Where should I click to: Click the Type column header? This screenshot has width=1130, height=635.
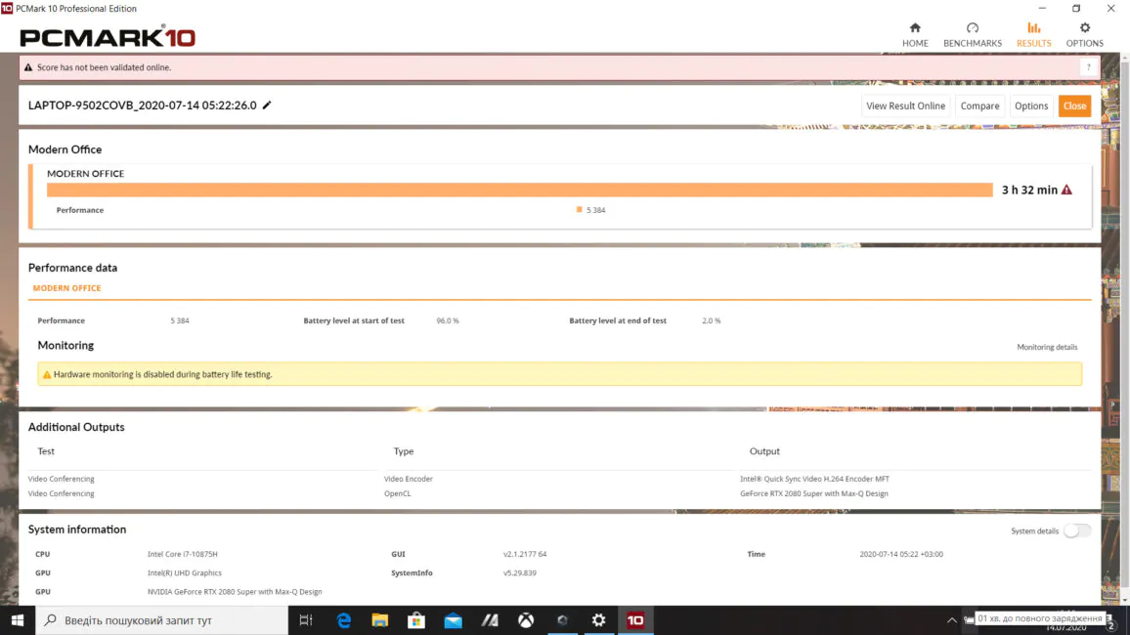pyautogui.click(x=403, y=451)
